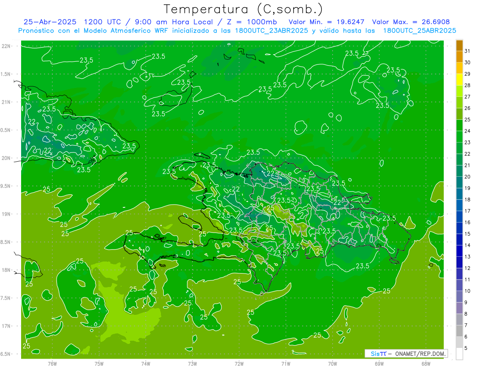Click the legend value '8' on color scale
Screen dimensions: 478x369
466,314
